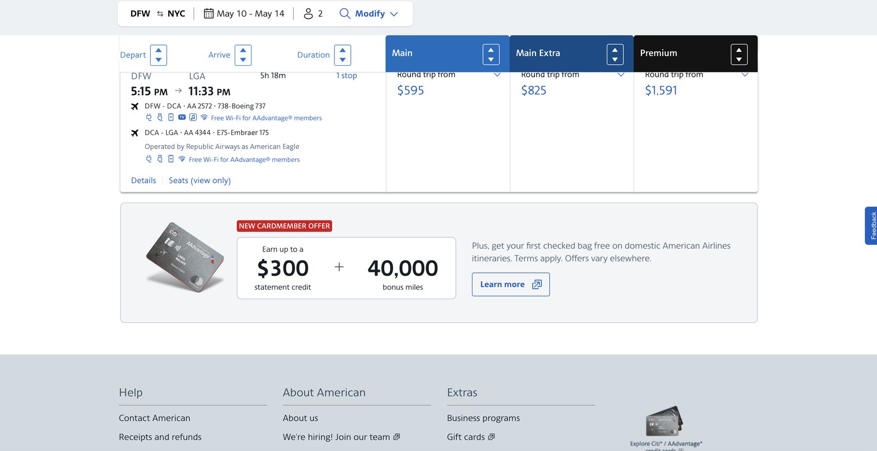Open Contact American footer link
The height and width of the screenshot is (451, 877).
pyautogui.click(x=155, y=418)
